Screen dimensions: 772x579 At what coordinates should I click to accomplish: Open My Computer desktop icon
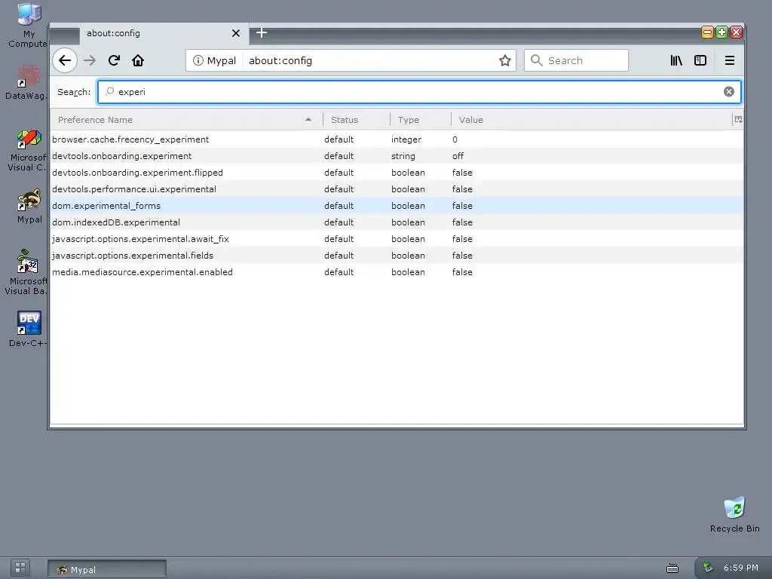pyautogui.click(x=29, y=26)
